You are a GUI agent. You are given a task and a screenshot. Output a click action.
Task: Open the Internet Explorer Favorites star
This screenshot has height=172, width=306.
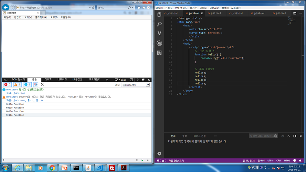(144, 8)
